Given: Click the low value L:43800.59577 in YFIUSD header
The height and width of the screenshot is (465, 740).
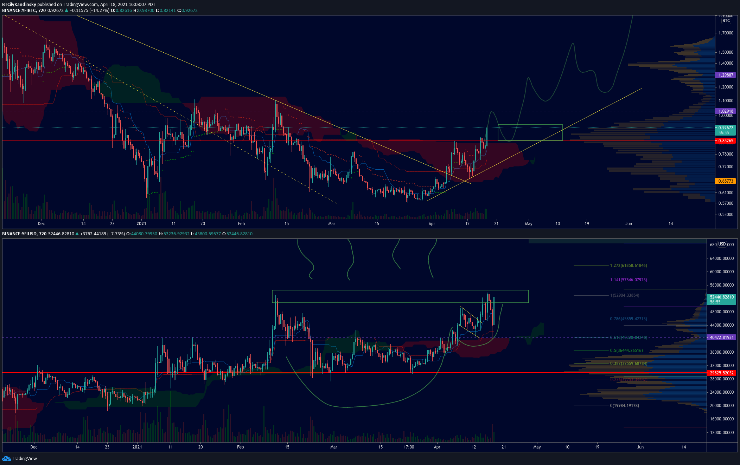Looking at the screenshot, I should pos(206,234).
